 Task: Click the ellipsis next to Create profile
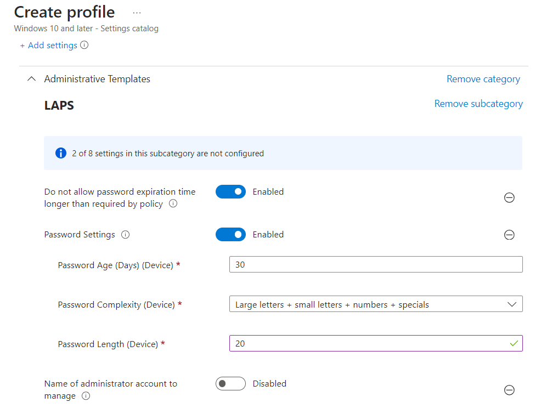click(137, 13)
